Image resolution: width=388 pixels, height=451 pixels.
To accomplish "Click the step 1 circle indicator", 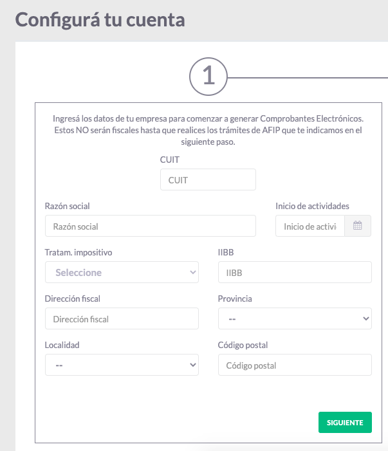I will tap(208, 78).
